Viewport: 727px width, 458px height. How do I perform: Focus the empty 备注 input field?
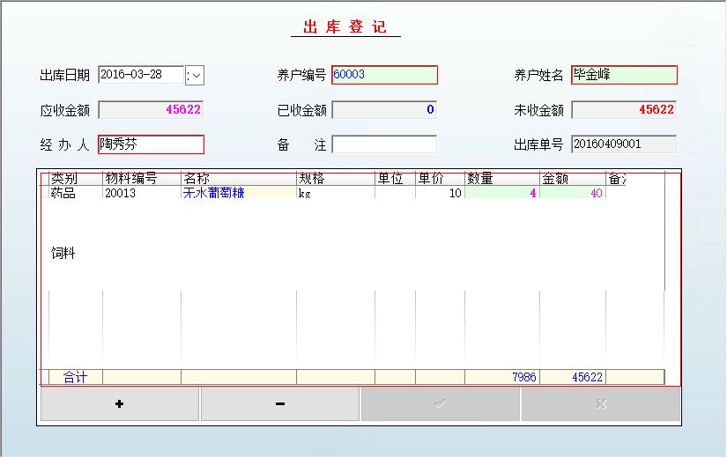click(x=384, y=144)
